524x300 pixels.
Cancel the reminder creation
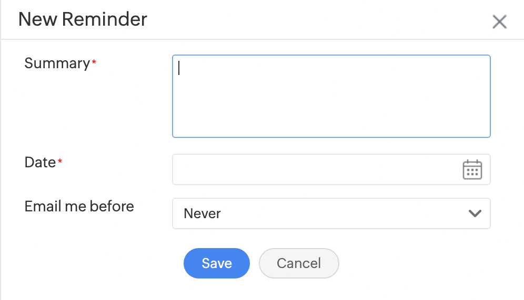point(299,263)
